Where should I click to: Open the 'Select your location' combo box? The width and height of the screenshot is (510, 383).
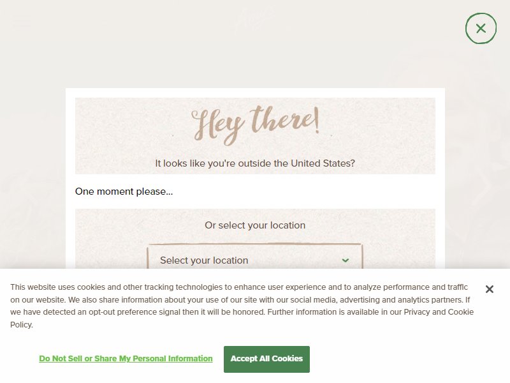[255, 257]
